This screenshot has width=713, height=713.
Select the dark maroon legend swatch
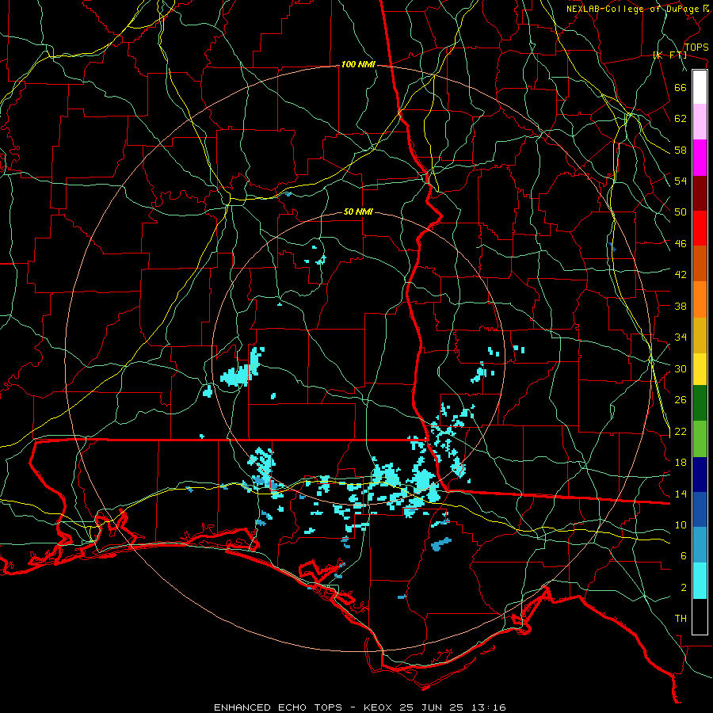coord(700,193)
